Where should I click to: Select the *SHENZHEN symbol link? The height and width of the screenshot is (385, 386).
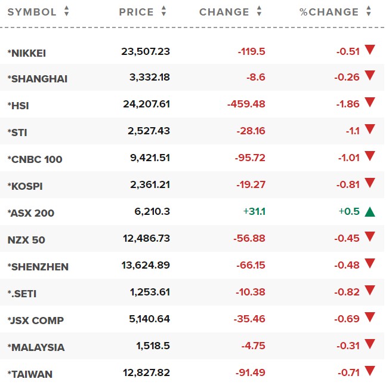[38, 267]
